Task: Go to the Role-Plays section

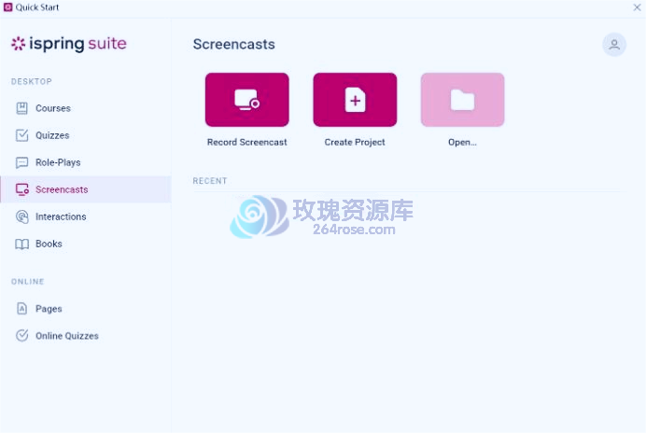Action: point(85,162)
